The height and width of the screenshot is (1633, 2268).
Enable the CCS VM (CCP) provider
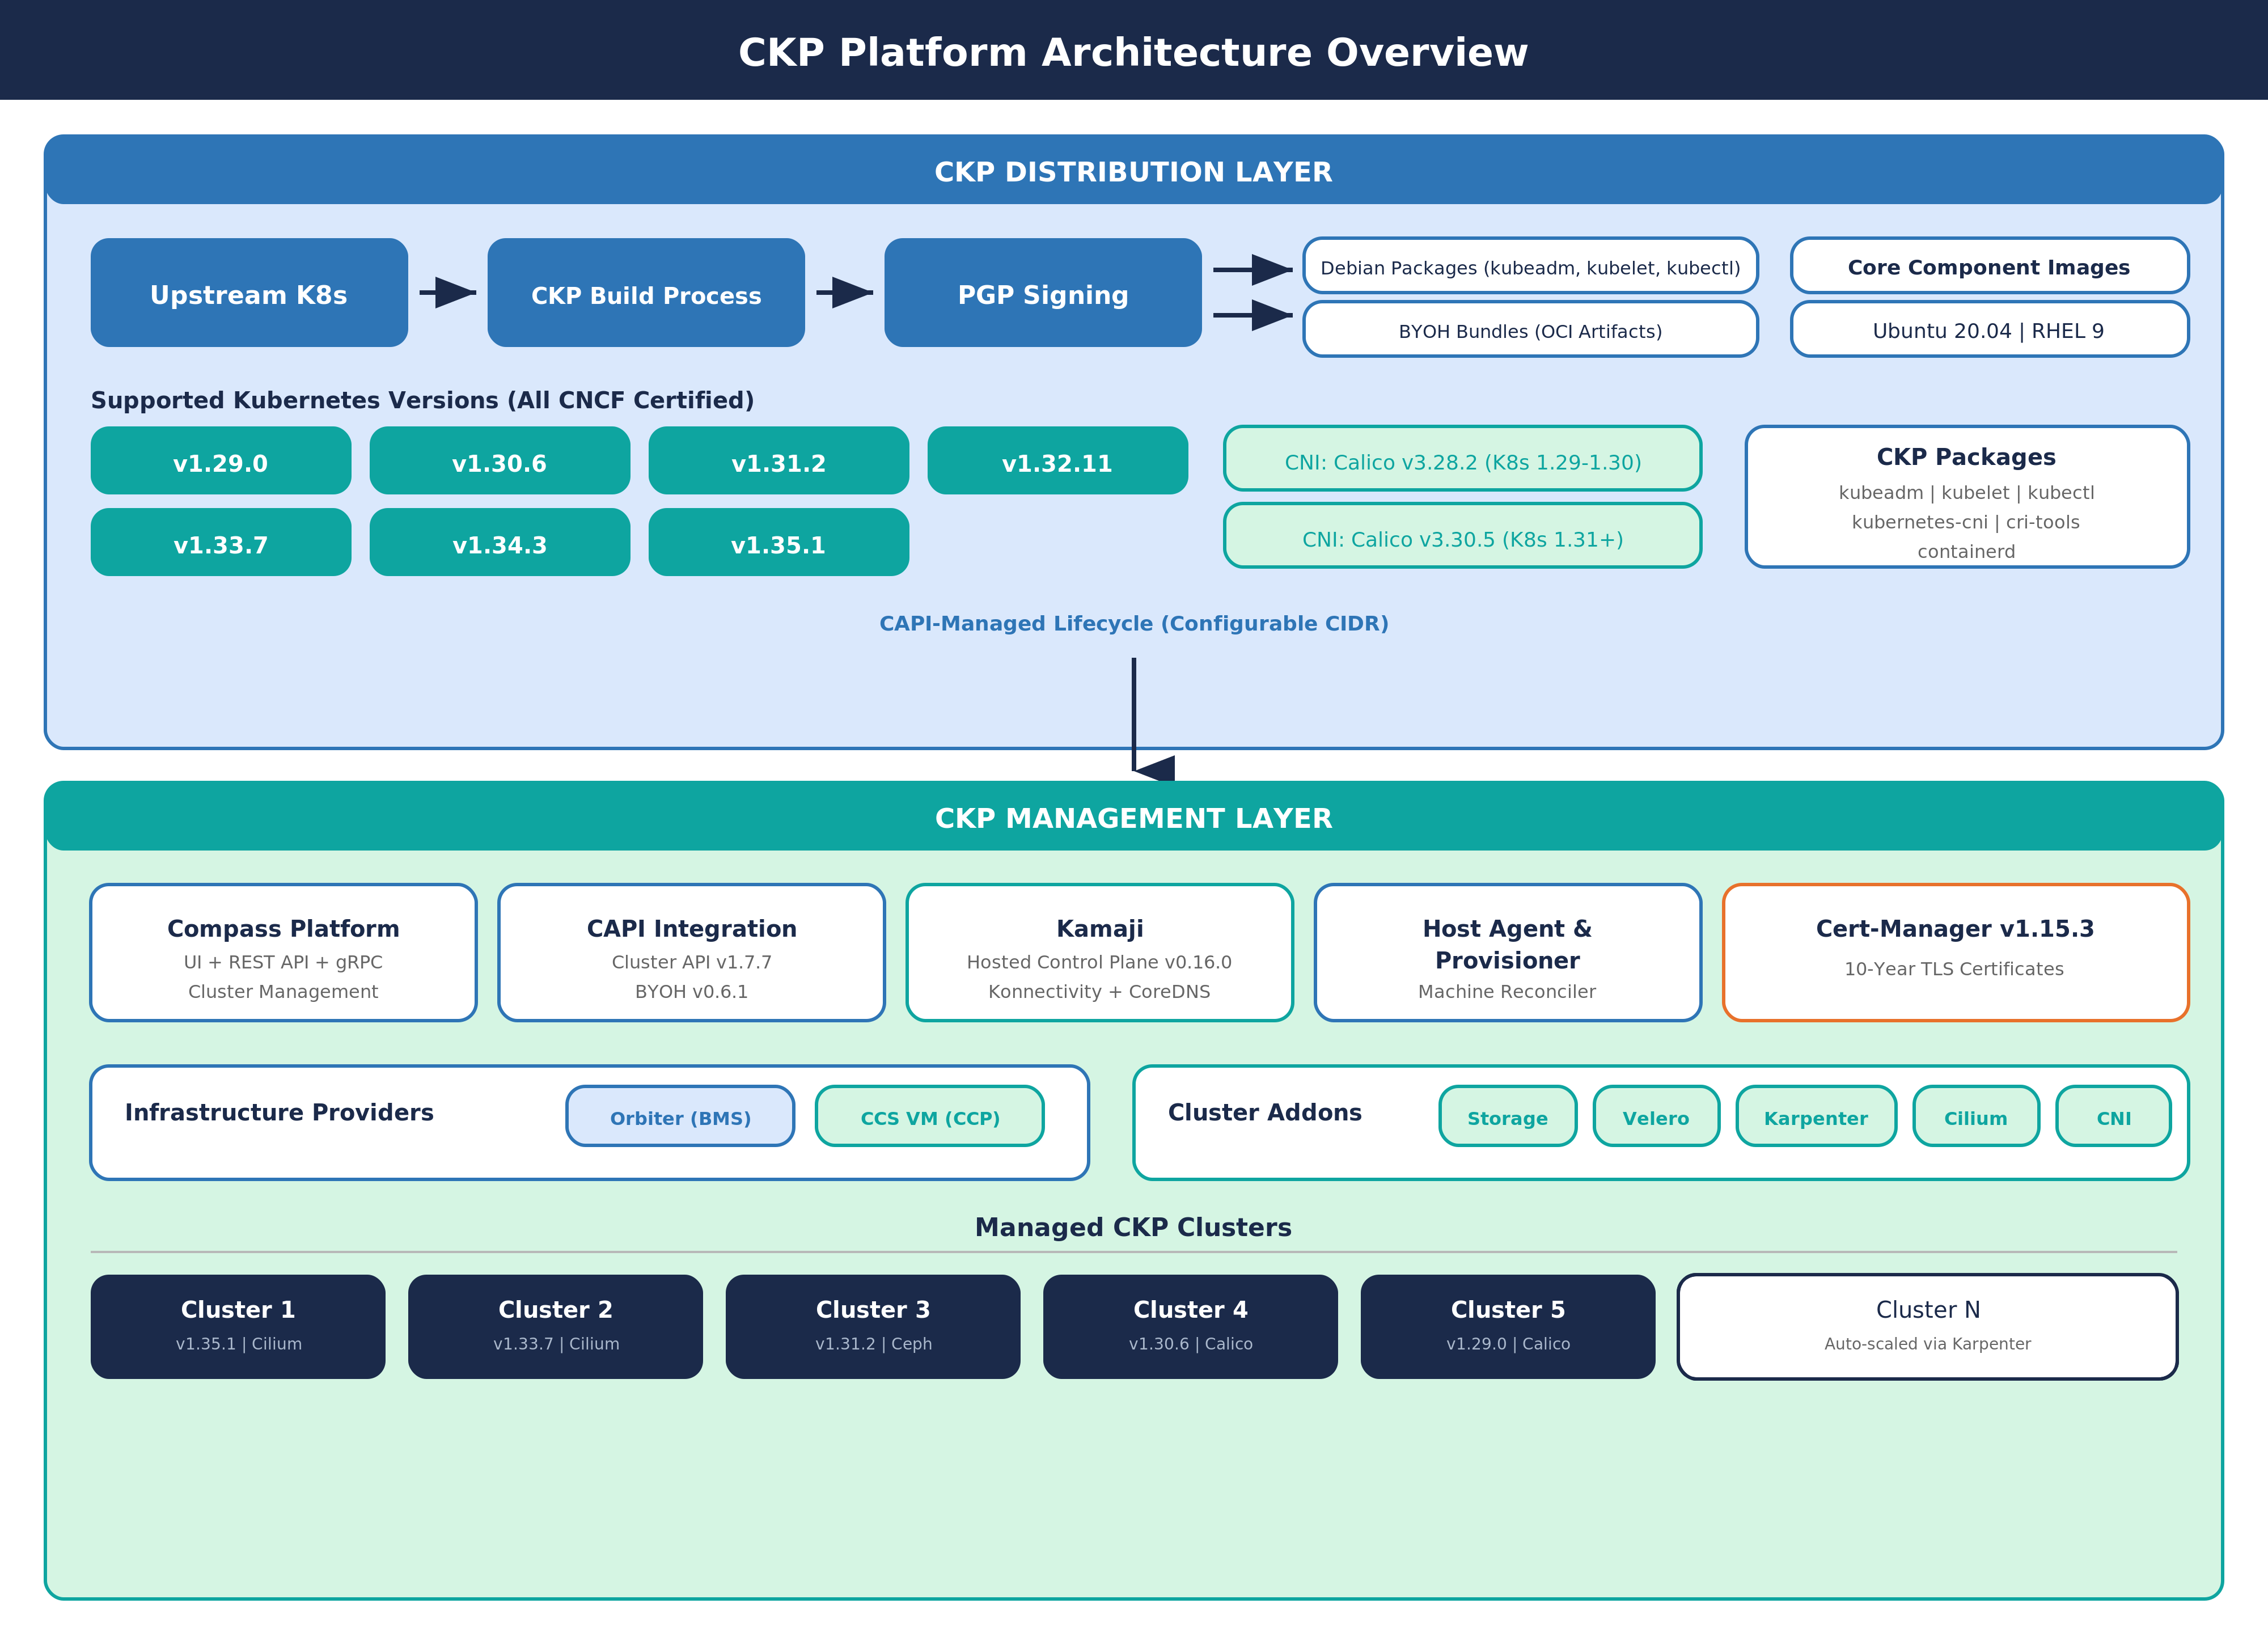pos(929,1117)
